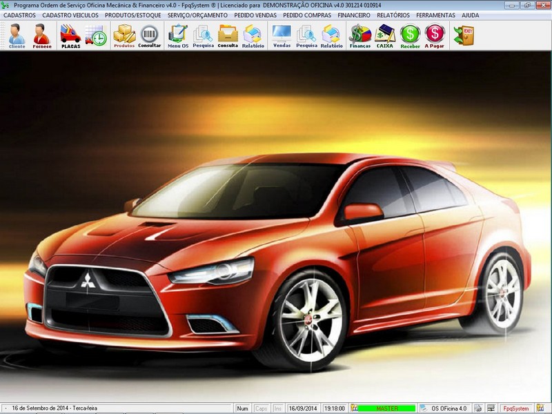The height and width of the screenshot is (414, 552).
Task: Click the users icon beside MASTER
Action: pos(354,408)
